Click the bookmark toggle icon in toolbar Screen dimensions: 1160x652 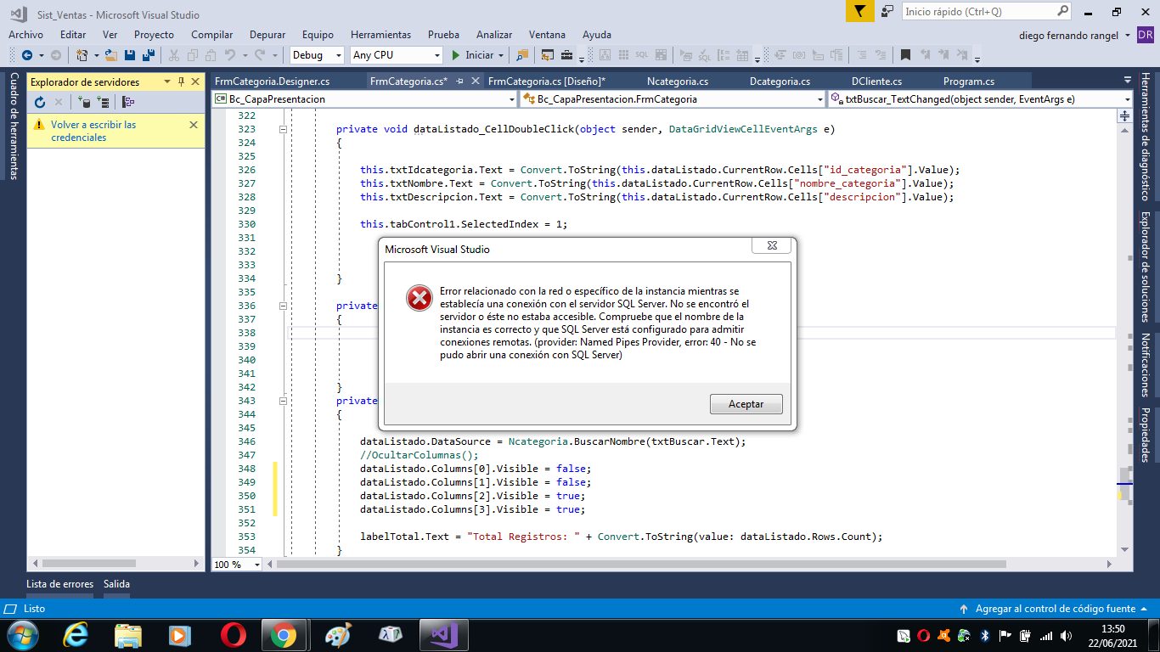pos(905,55)
